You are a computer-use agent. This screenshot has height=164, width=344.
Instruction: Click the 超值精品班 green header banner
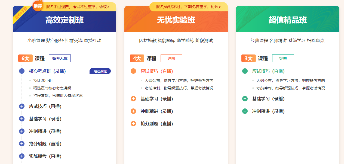(x=288, y=20)
